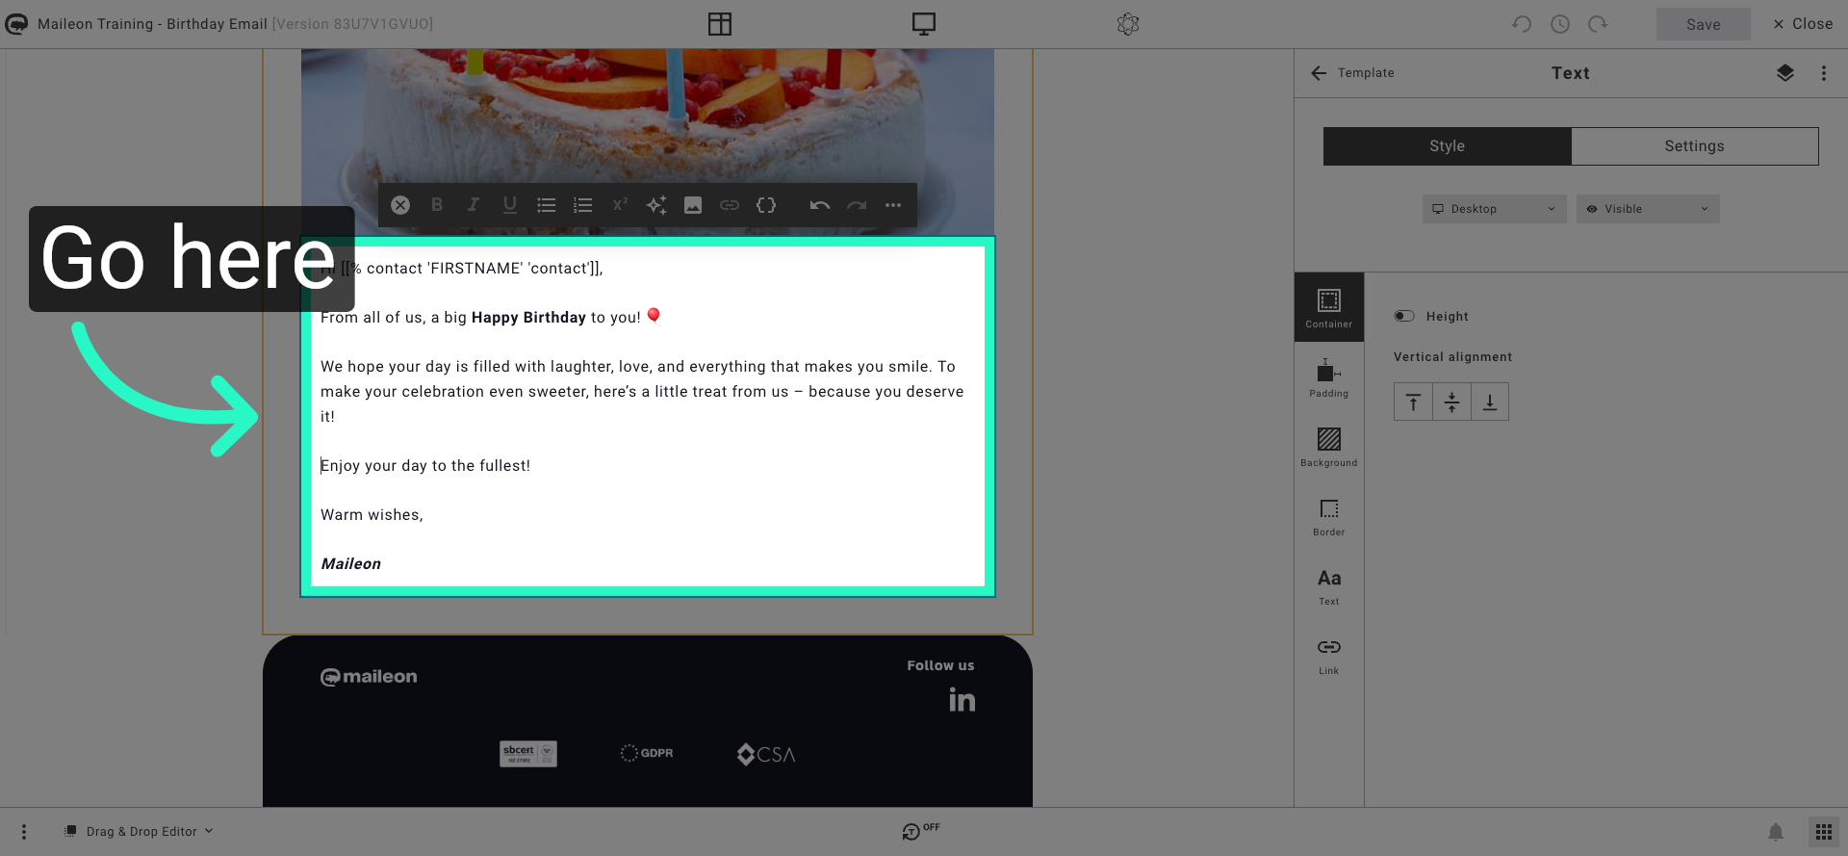This screenshot has width=1848, height=856.
Task: Select the Border section
Action: pyautogui.click(x=1329, y=516)
